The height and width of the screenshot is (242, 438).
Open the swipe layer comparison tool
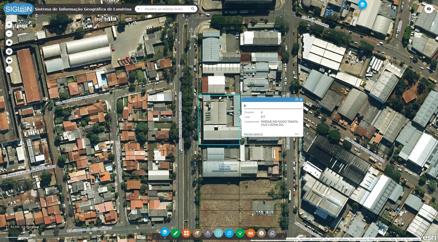[218, 233]
